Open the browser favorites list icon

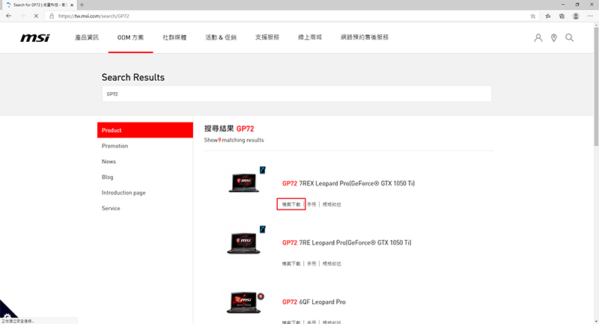pyautogui.click(x=548, y=16)
